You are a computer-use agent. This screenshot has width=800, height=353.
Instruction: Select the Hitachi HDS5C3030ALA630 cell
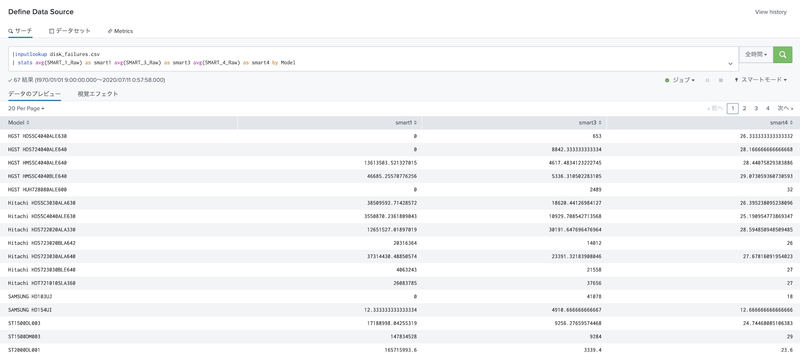click(42, 203)
